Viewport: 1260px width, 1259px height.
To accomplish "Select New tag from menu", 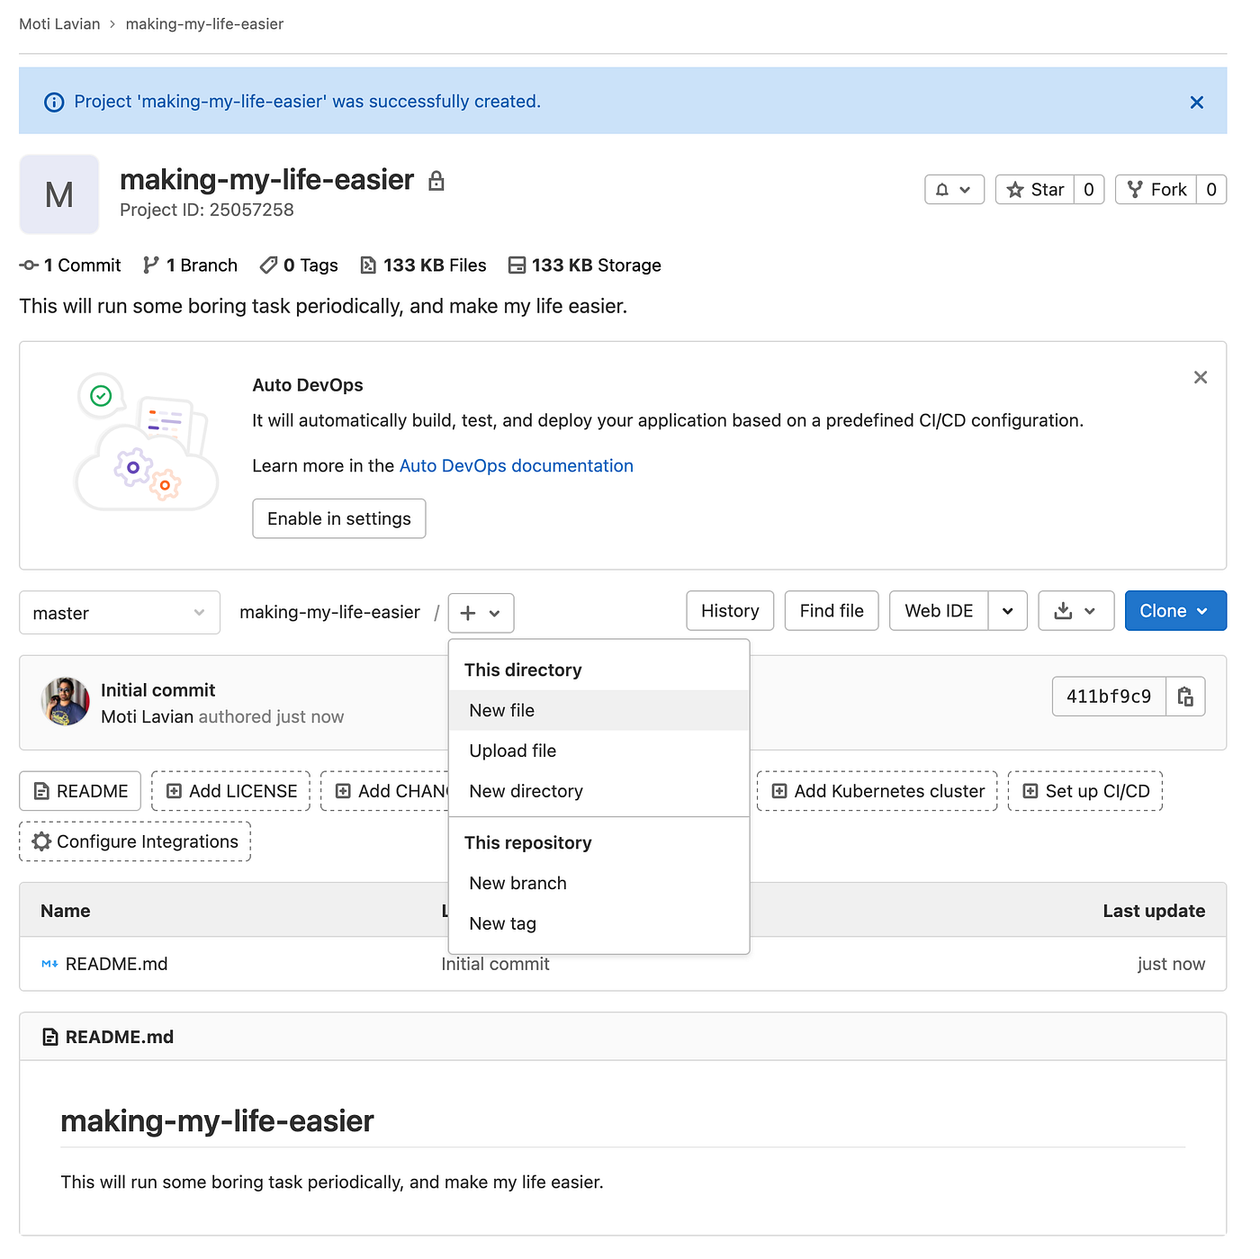I will tap(598, 924).
